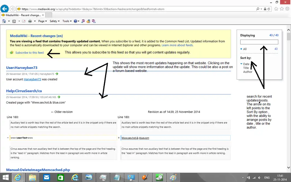Click the browser Back arrow button

[4, 9]
